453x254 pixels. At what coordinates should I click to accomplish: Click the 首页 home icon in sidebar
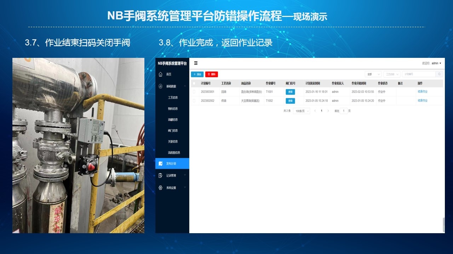coord(161,74)
